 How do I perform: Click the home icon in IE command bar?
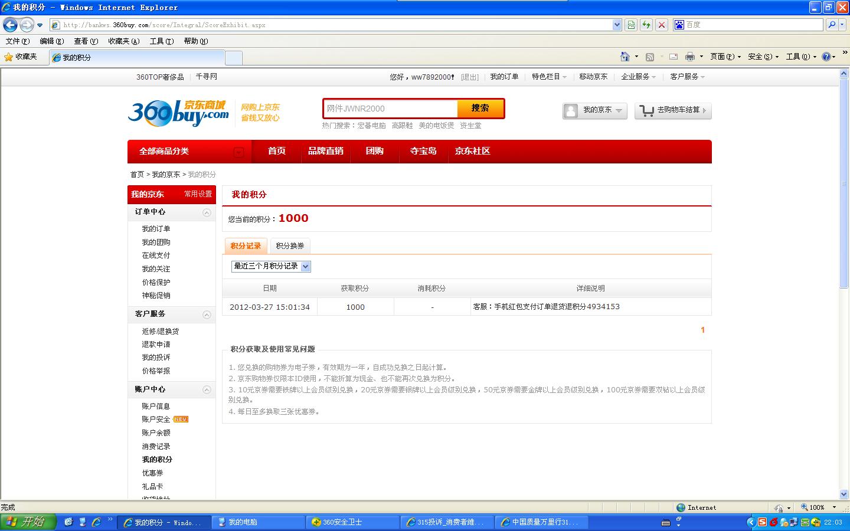pos(625,57)
